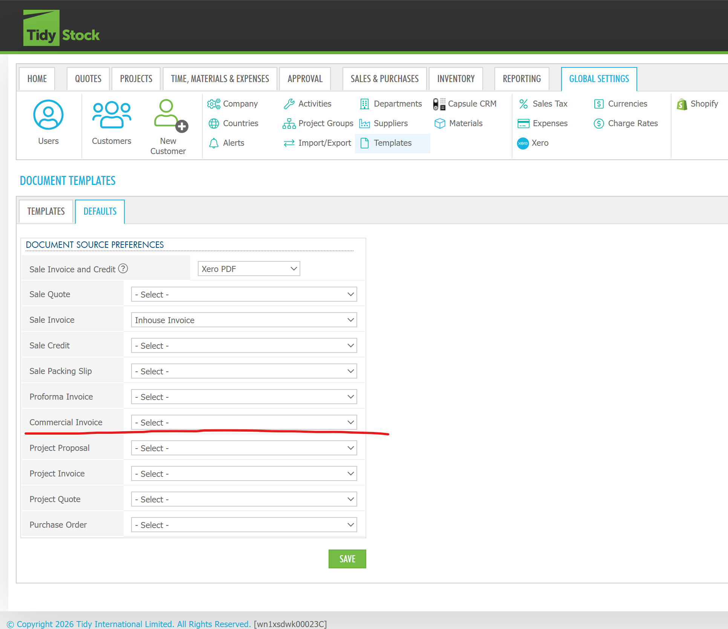This screenshot has height=629, width=728.
Task: Open the Projects tab
Action: point(136,79)
